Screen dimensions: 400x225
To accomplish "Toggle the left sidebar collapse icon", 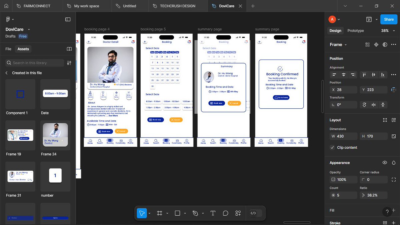I will point(68,19).
